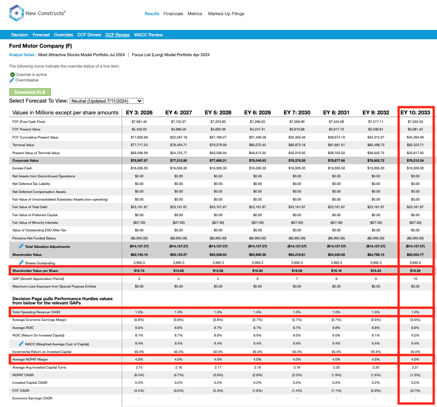This screenshot has width=437, height=407.
Task: Click the green 'Override is active' checkmark icon
Action: (12, 75)
